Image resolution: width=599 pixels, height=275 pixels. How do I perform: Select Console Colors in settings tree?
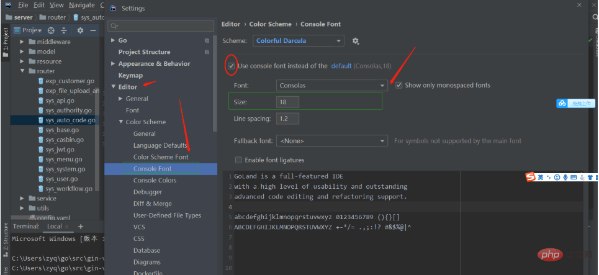click(x=155, y=180)
